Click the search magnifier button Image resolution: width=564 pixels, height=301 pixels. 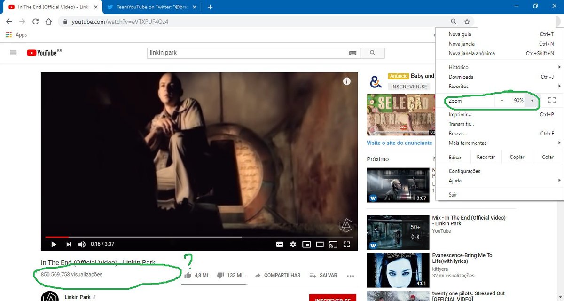373,53
